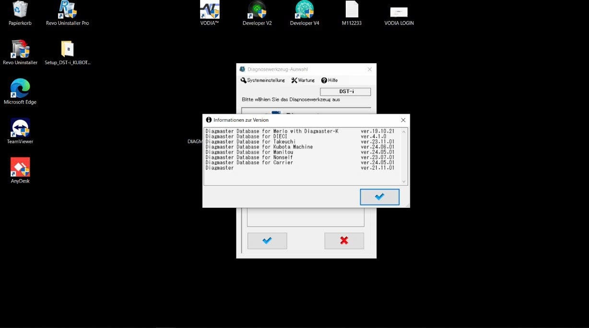Open AnyDesk from the desktop
Screen dimensions: 589x328
pyautogui.click(x=20, y=166)
